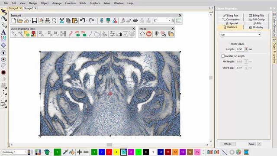Open the Outlines properties tab
Viewport: 277px width, 156px height.
point(230,27)
